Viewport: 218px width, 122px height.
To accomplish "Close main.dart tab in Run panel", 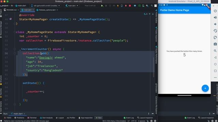I will coord(24,114).
